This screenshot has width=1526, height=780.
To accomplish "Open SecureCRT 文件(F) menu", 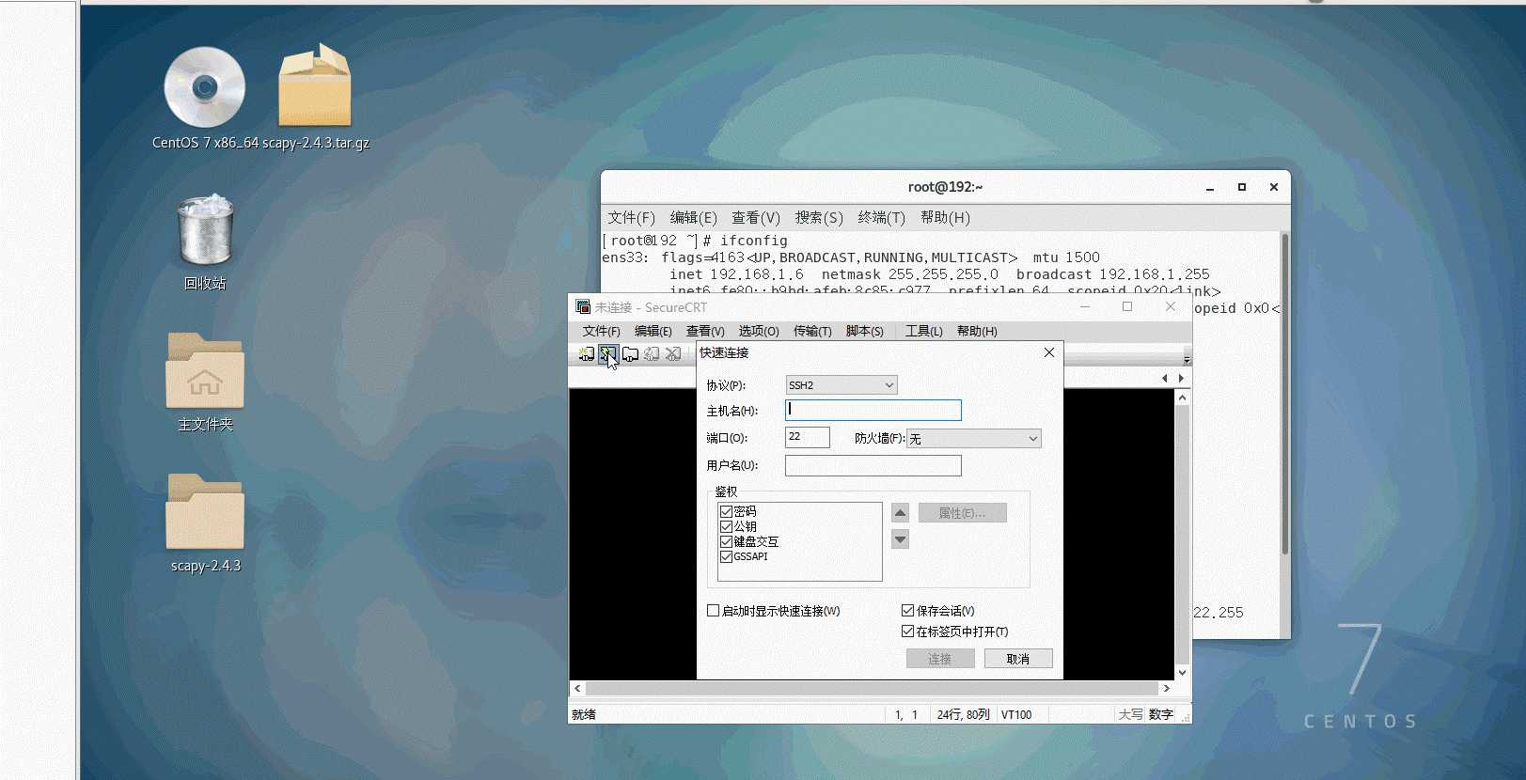I will pos(601,331).
